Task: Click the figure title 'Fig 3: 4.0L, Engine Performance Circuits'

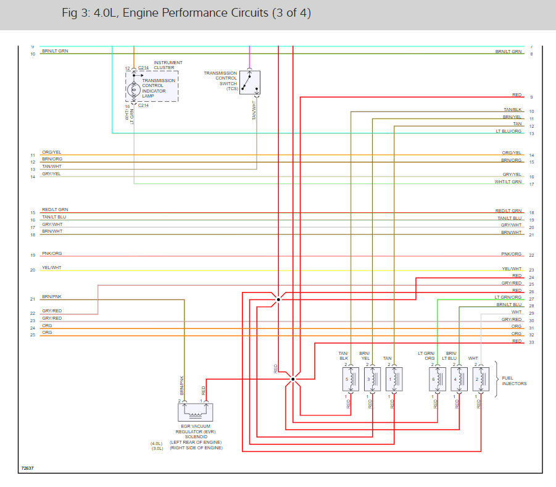Action: click(186, 13)
